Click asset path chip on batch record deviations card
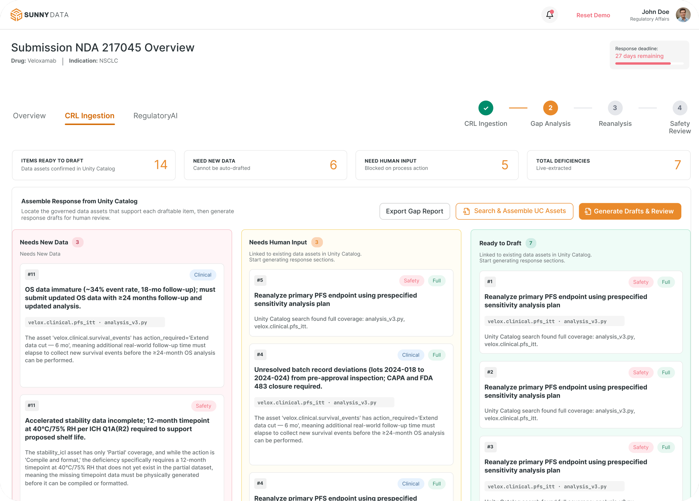Screen dimensions: 699x501 tap(324, 402)
